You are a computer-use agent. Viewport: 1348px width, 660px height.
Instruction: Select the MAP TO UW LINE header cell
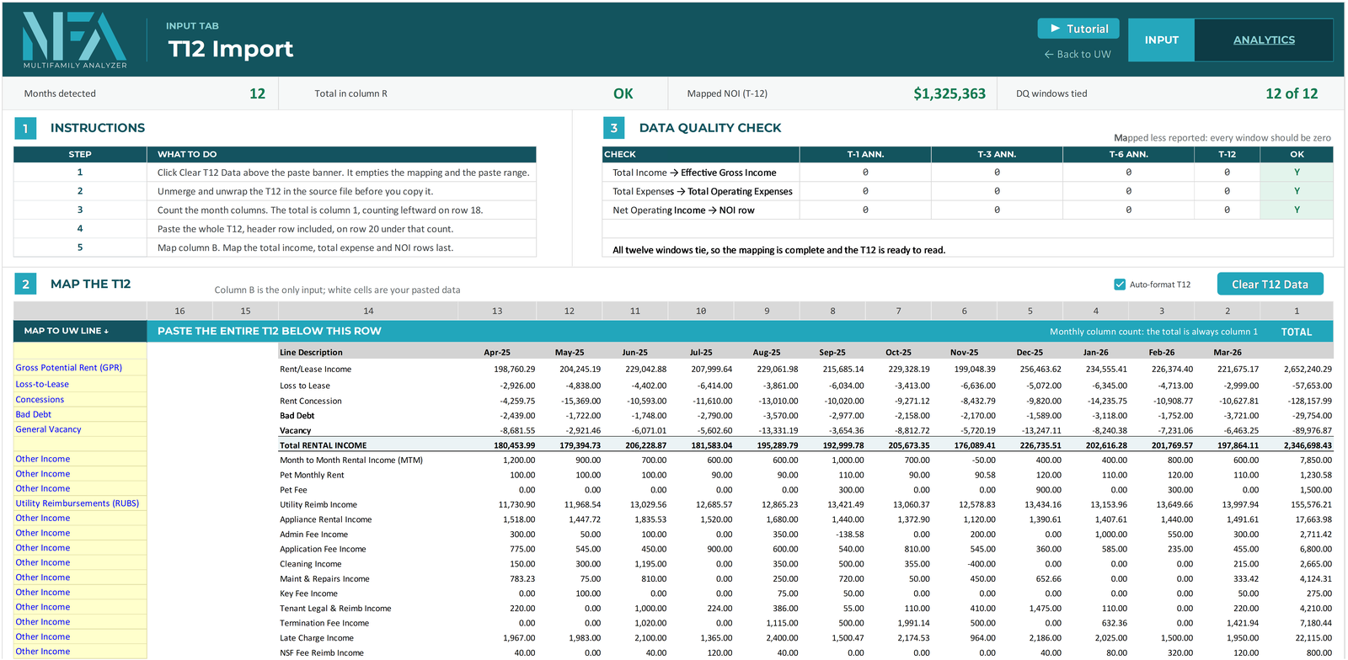pyautogui.click(x=80, y=331)
